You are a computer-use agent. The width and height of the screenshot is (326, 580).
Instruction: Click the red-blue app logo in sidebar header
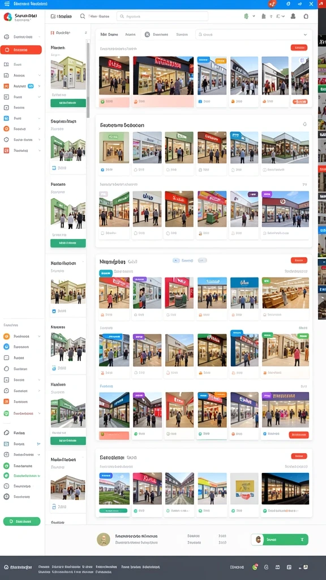(x=7, y=16)
